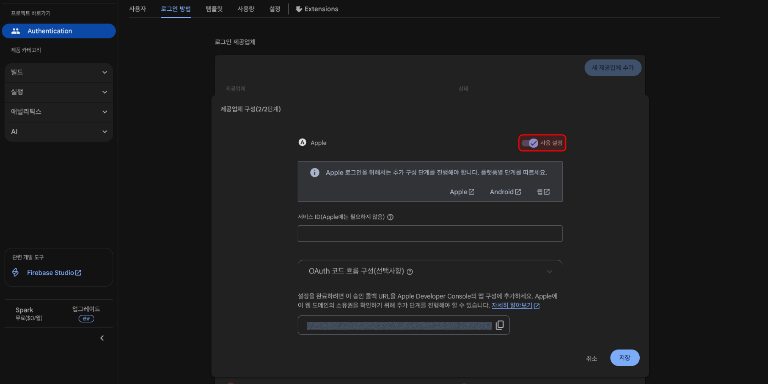768x384 pixels.
Task: Click the Firebase Studio logo icon
Action: pos(15,272)
